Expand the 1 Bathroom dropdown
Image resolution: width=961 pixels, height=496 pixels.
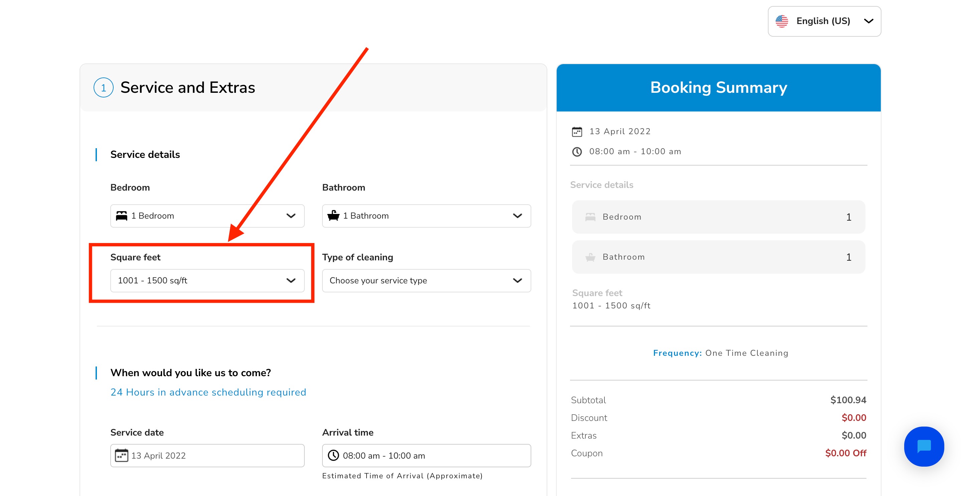[x=426, y=216]
